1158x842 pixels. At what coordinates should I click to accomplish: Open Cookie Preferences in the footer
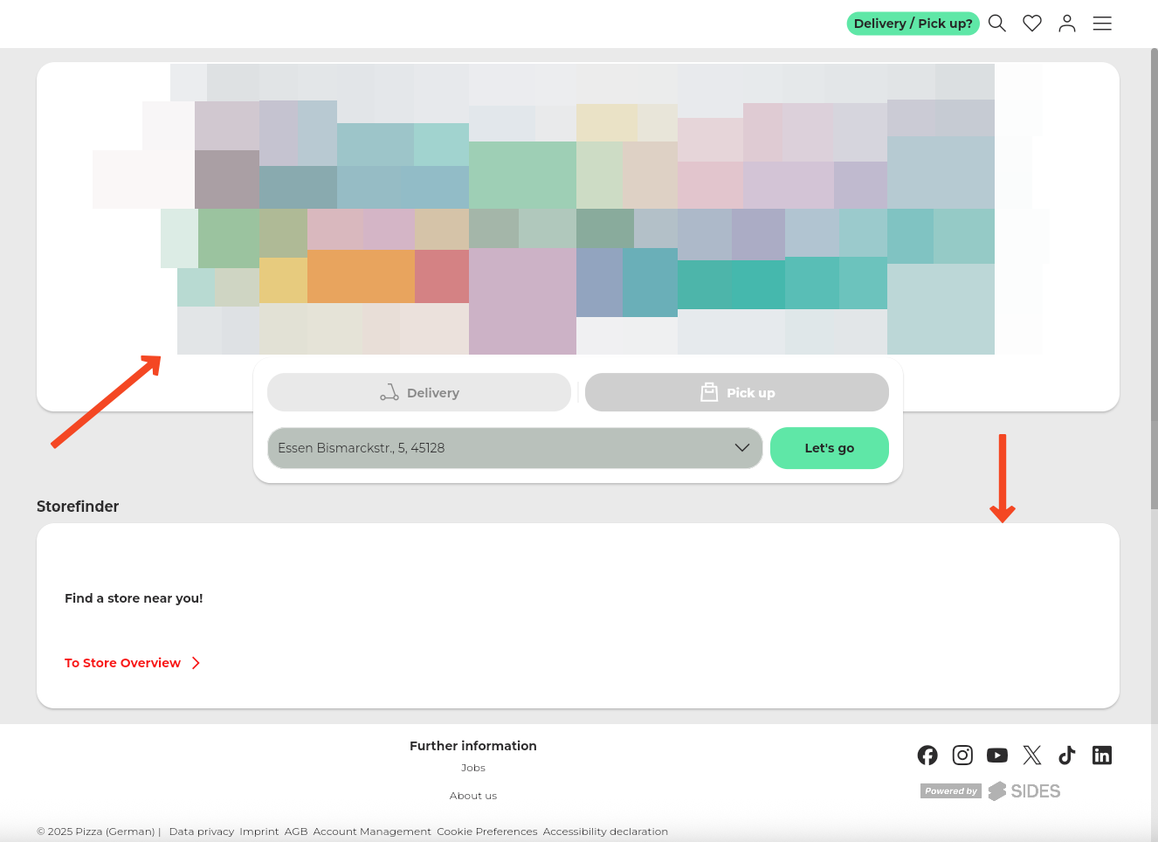(487, 832)
